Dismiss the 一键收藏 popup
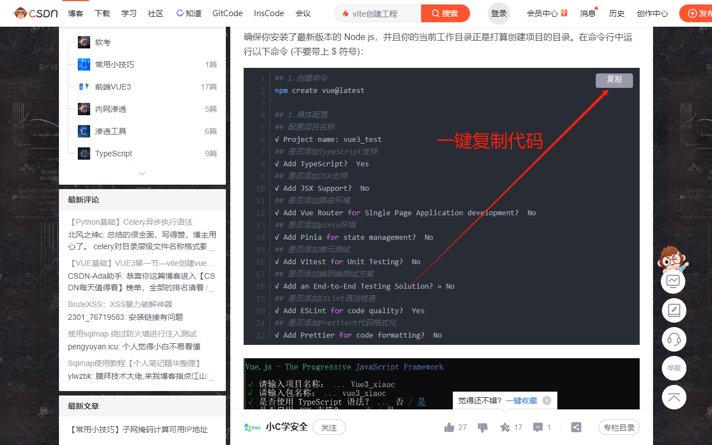This screenshot has width=712, height=445. point(546,400)
